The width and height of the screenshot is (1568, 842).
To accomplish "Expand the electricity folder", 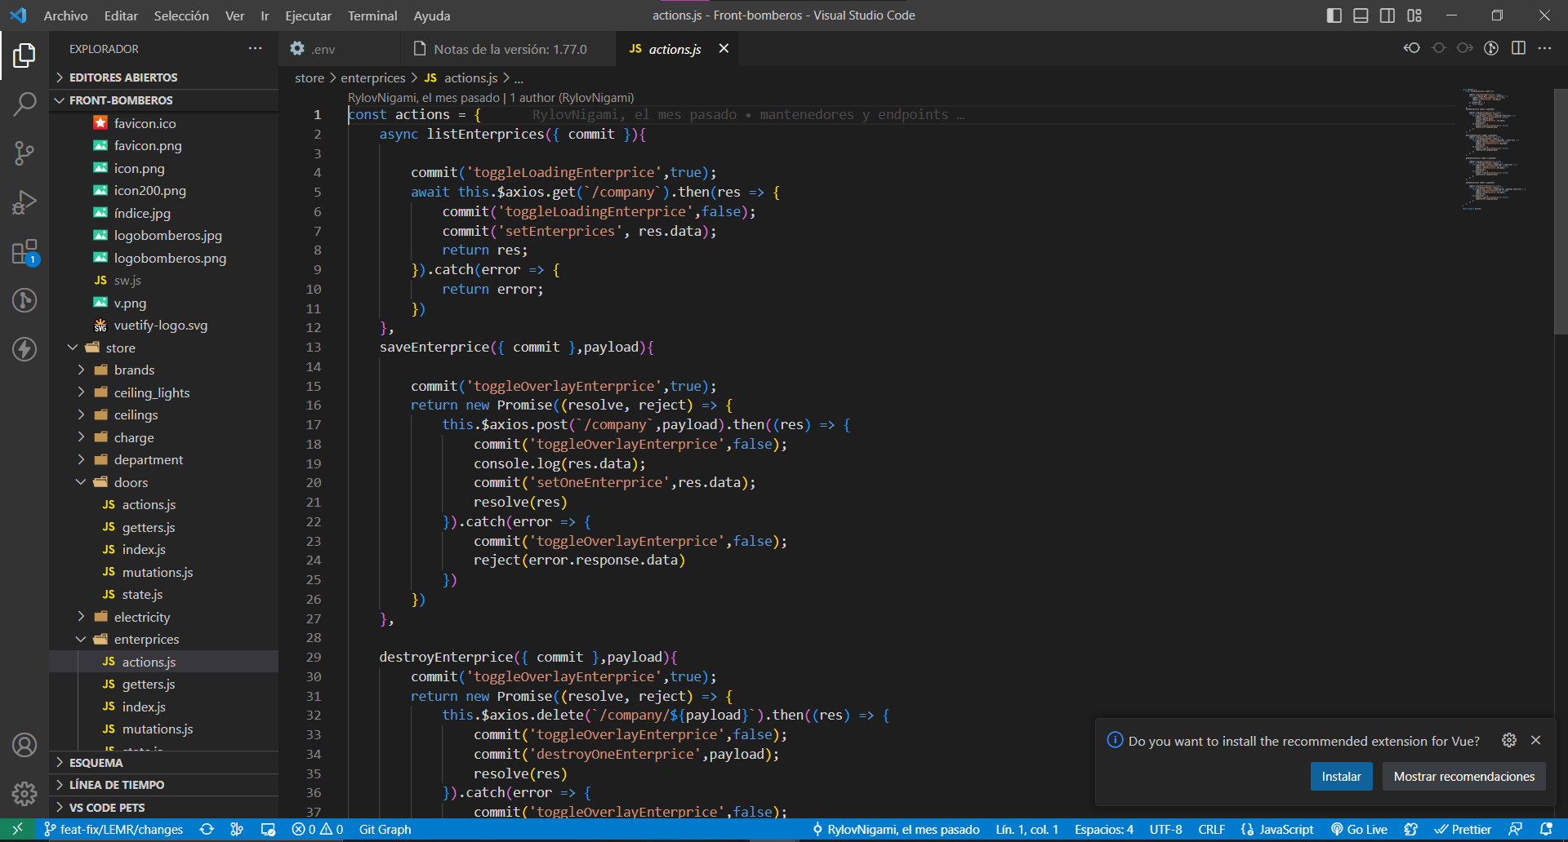I will [x=163, y=617].
